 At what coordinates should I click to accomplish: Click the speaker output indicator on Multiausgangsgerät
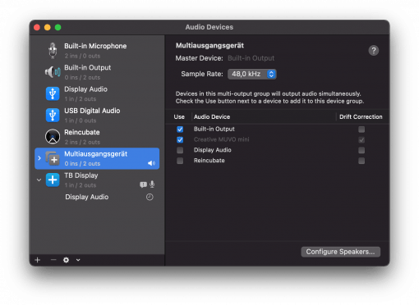coord(151,163)
